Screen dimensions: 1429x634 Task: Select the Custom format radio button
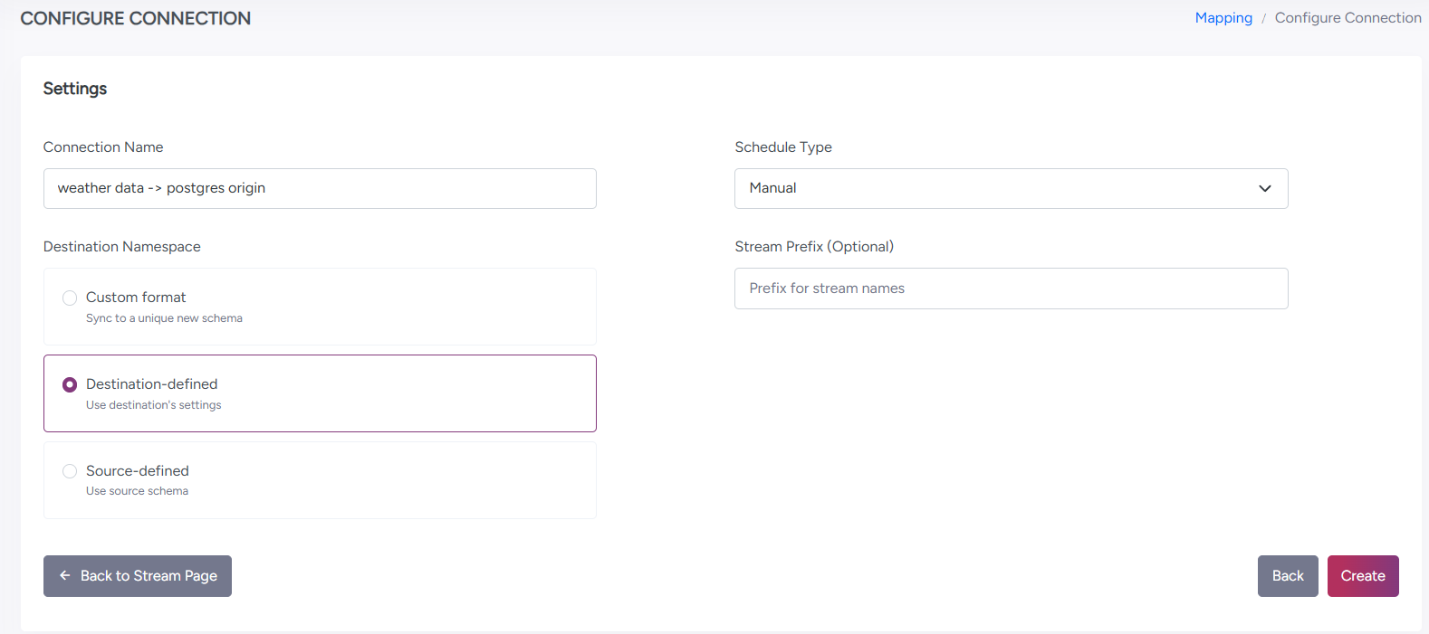click(70, 298)
